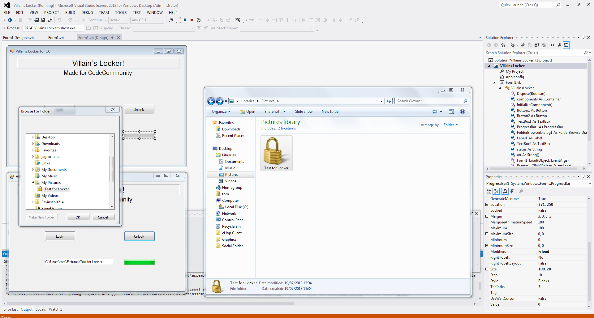Viewport: 594px width, 318px height.
Task: Go forward in the Pictures Explorer window
Action: 220,101
